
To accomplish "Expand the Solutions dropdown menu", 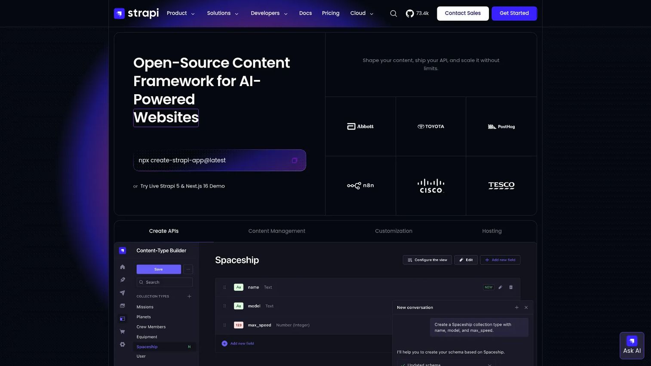I will [223, 13].
